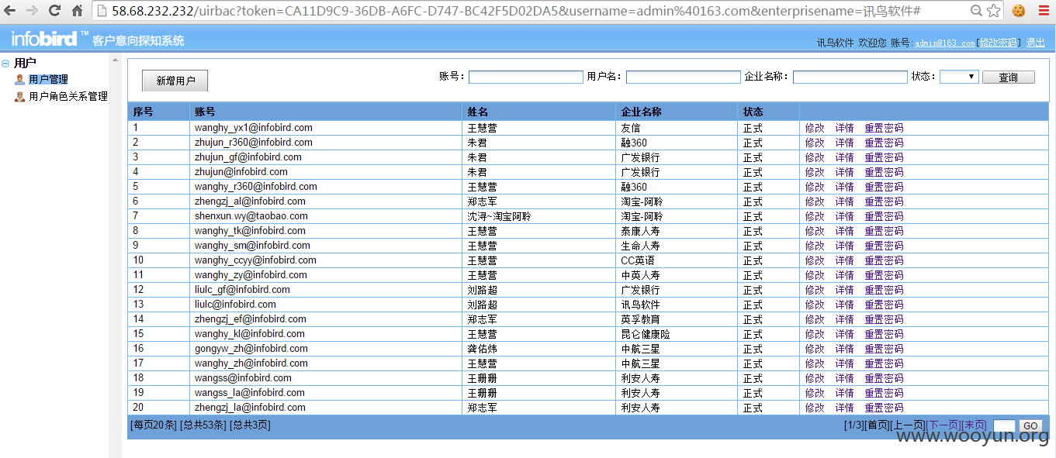Click the 修改密码 link

tap(998, 43)
